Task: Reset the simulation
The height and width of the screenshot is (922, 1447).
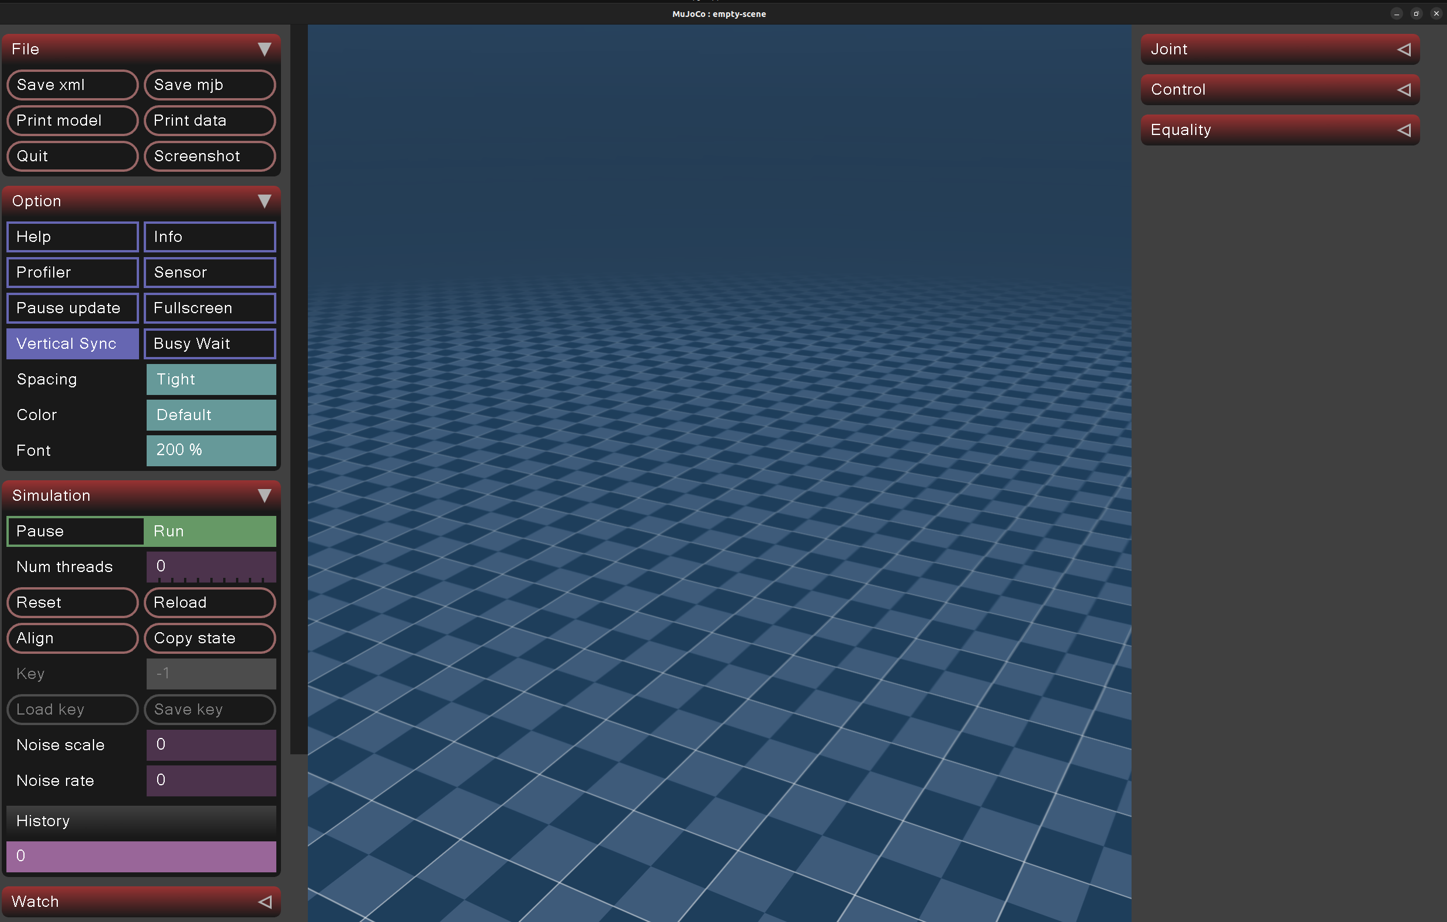Action: pos(72,602)
